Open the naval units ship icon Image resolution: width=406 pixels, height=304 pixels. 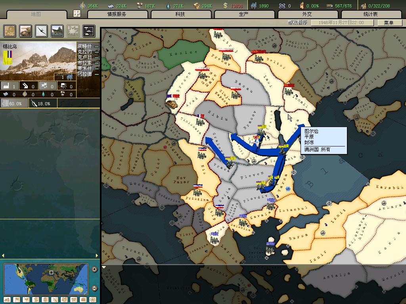tap(57, 30)
